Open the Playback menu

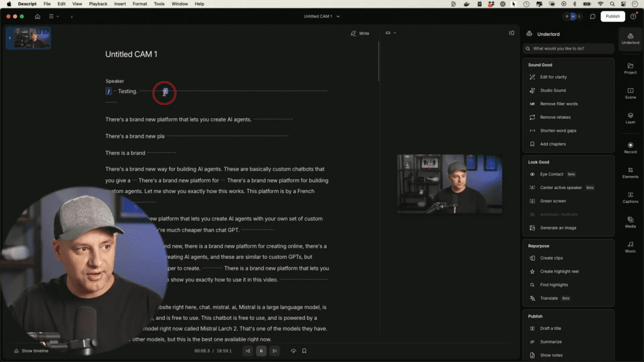pyautogui.click(x=98, y=4)
